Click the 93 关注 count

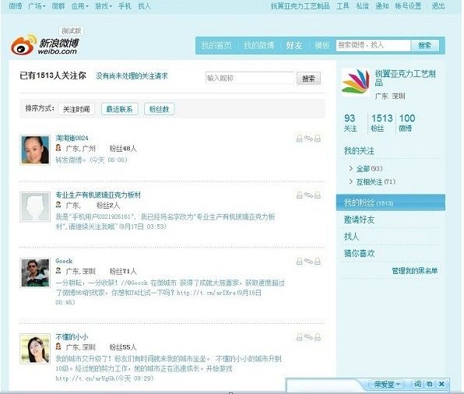pyautogui.click(x=350, y=123)
